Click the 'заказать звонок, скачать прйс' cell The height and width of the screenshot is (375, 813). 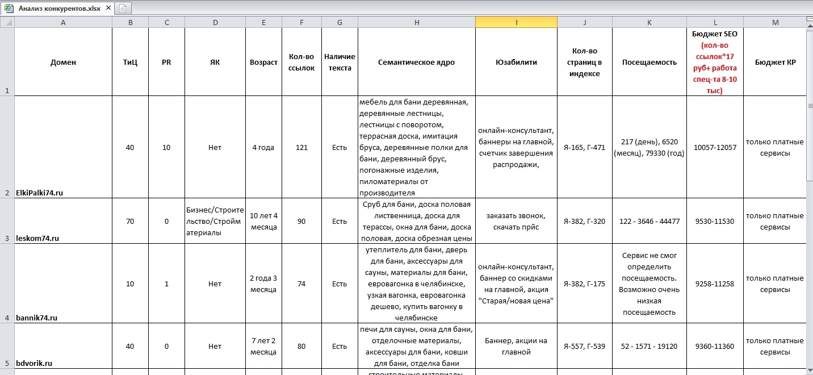[516, 221]
